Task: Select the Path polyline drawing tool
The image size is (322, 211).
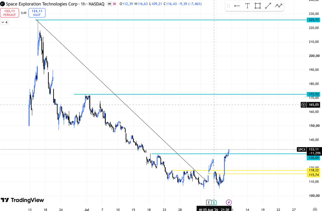Action: (279, 6)
